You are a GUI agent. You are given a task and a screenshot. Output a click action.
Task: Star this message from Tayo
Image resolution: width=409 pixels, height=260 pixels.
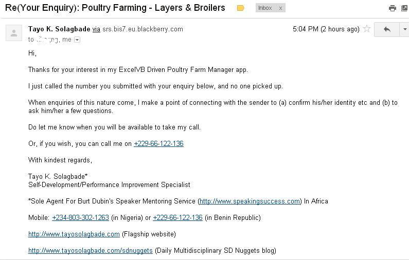[x=367, y=29]
